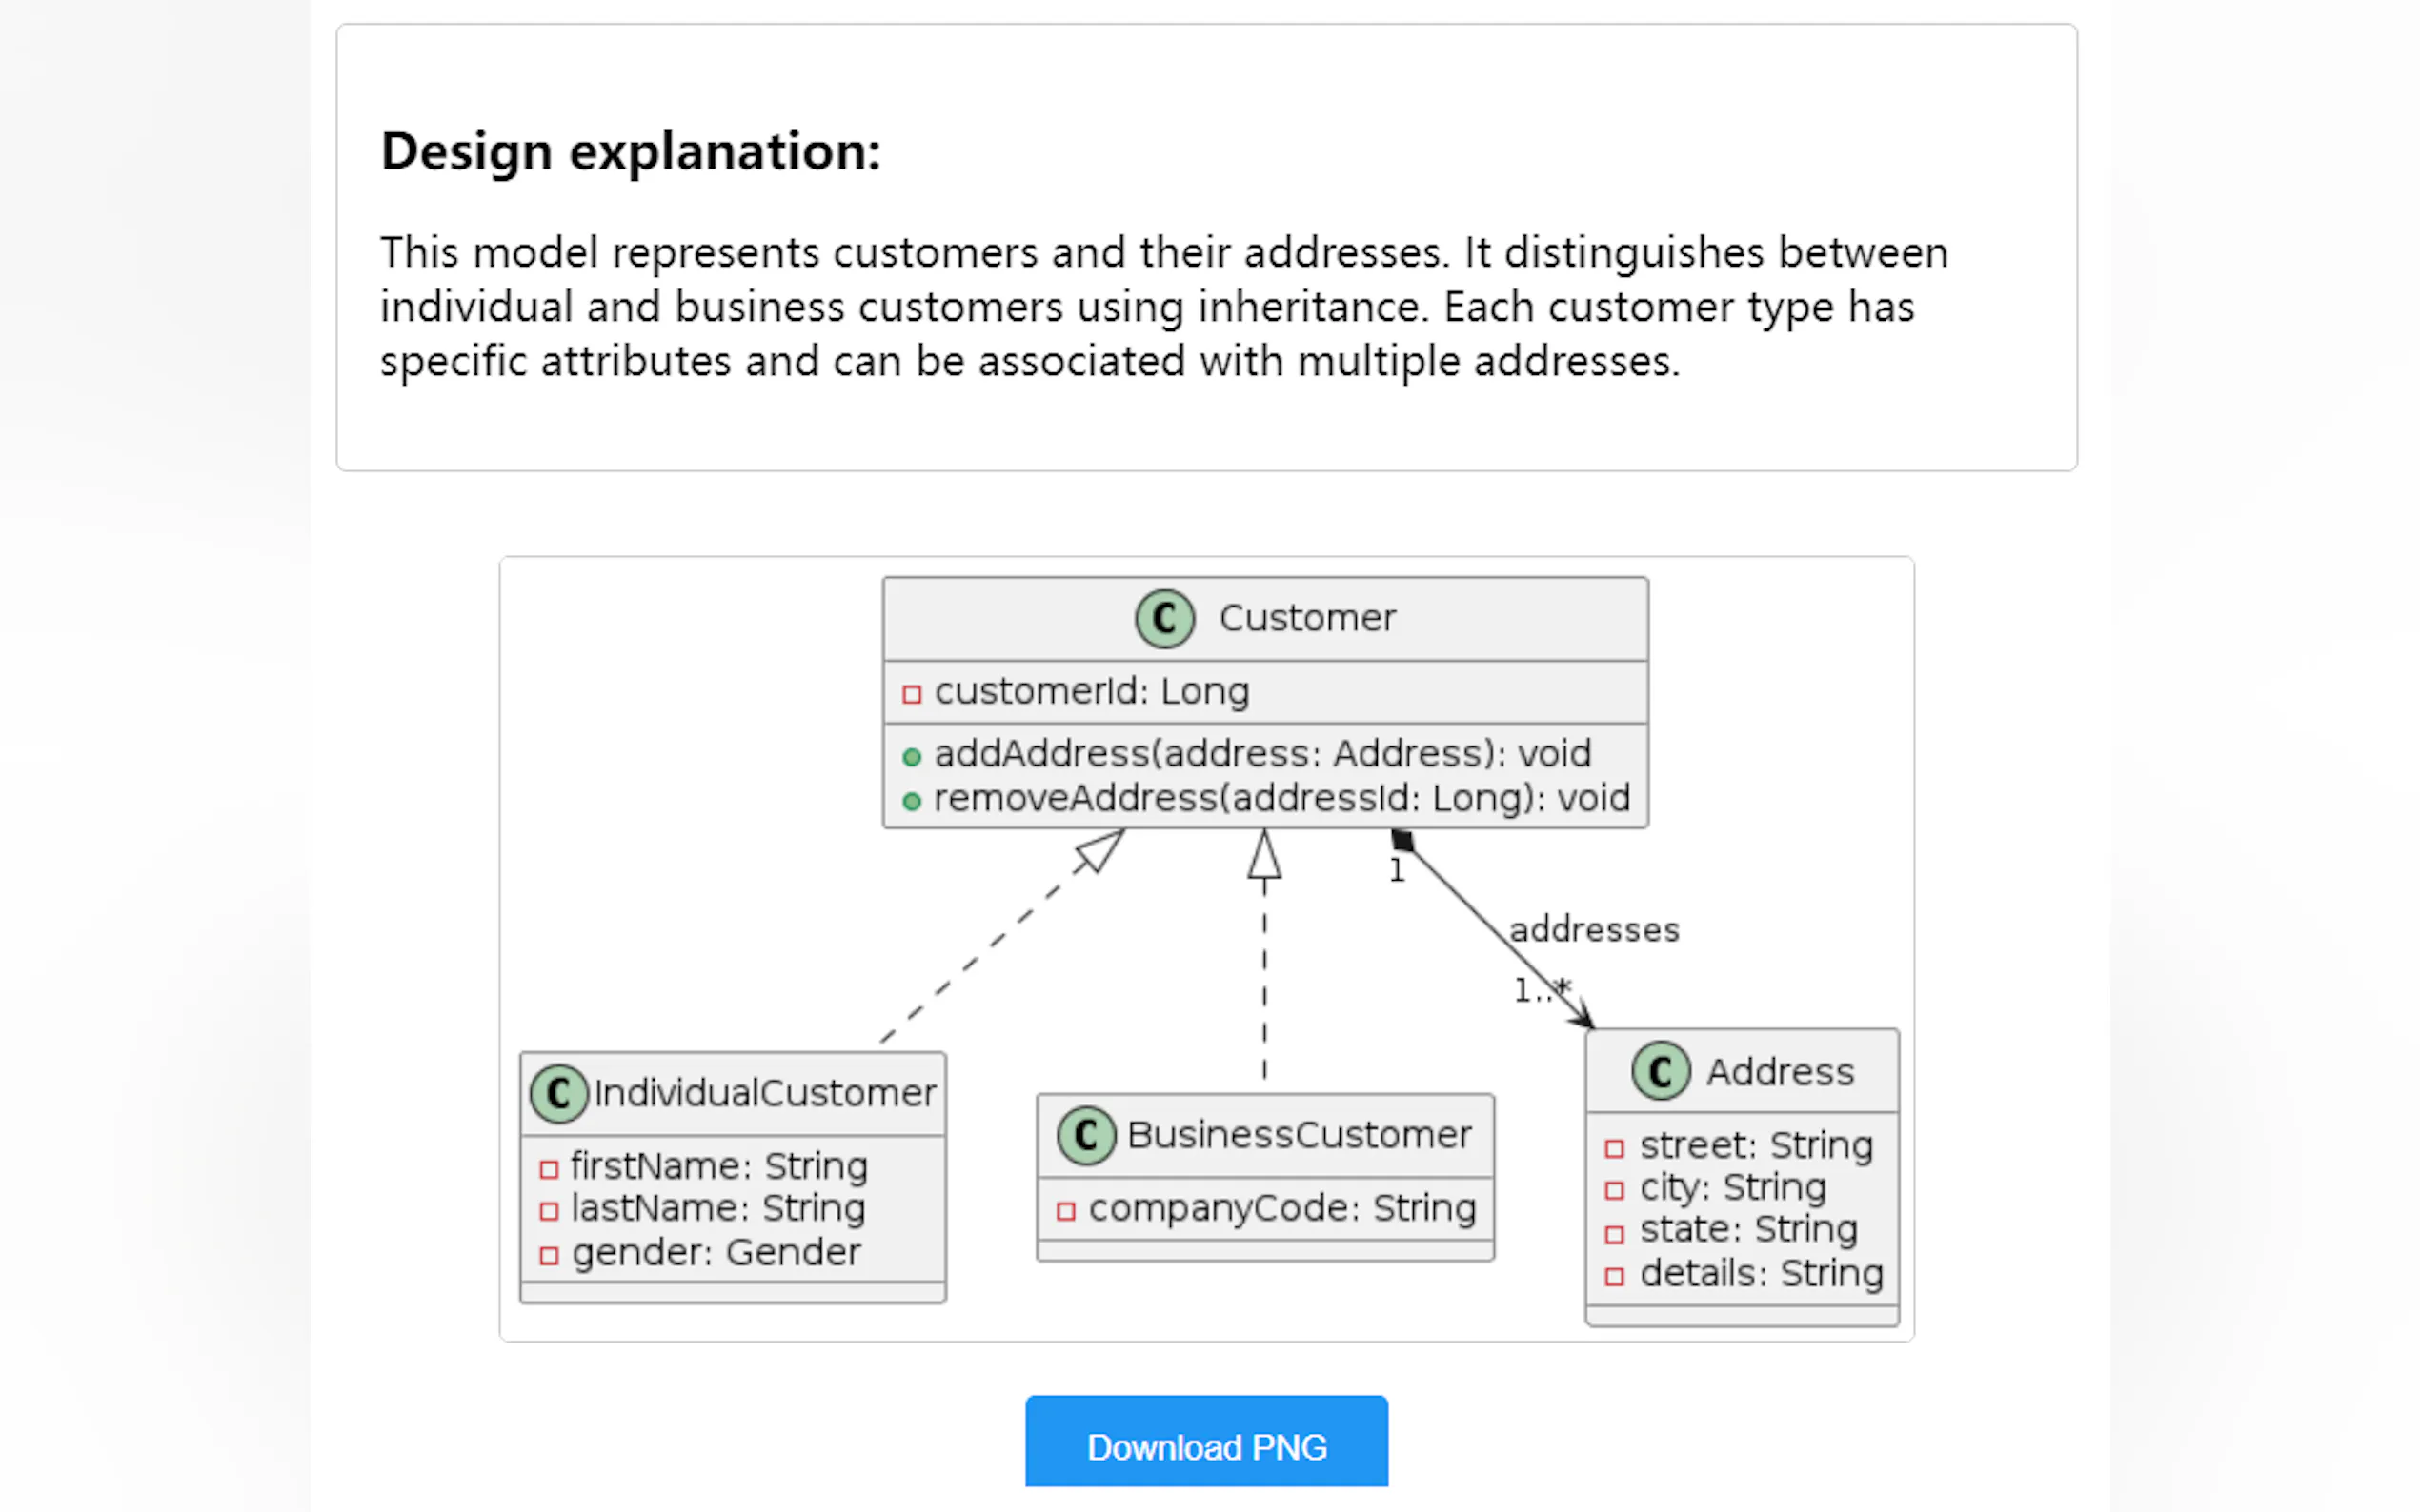Click the red square beside customerId
2420x1512 pixels.
pyautogui.click(x=911, y=694)
